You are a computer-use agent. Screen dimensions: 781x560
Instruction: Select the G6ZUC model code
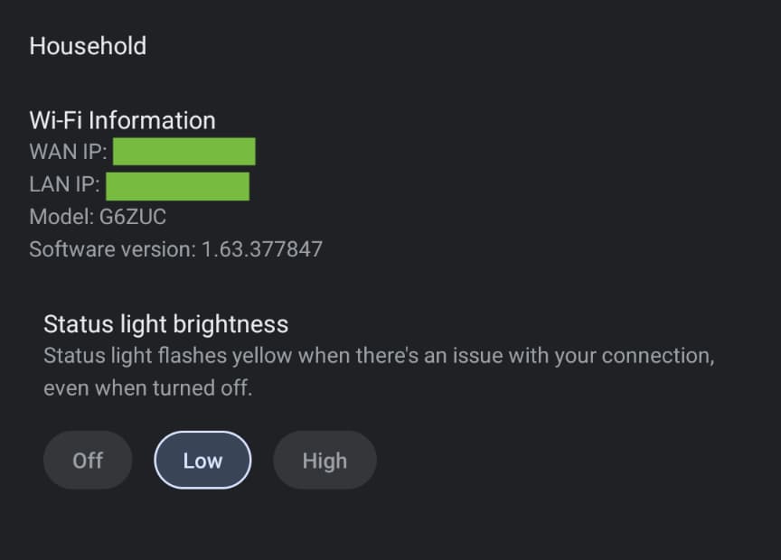(133, 217)
